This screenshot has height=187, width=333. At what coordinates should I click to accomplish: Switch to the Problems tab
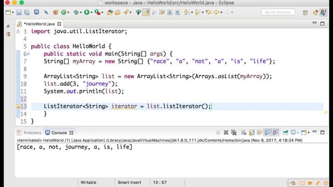coord(30,133)
